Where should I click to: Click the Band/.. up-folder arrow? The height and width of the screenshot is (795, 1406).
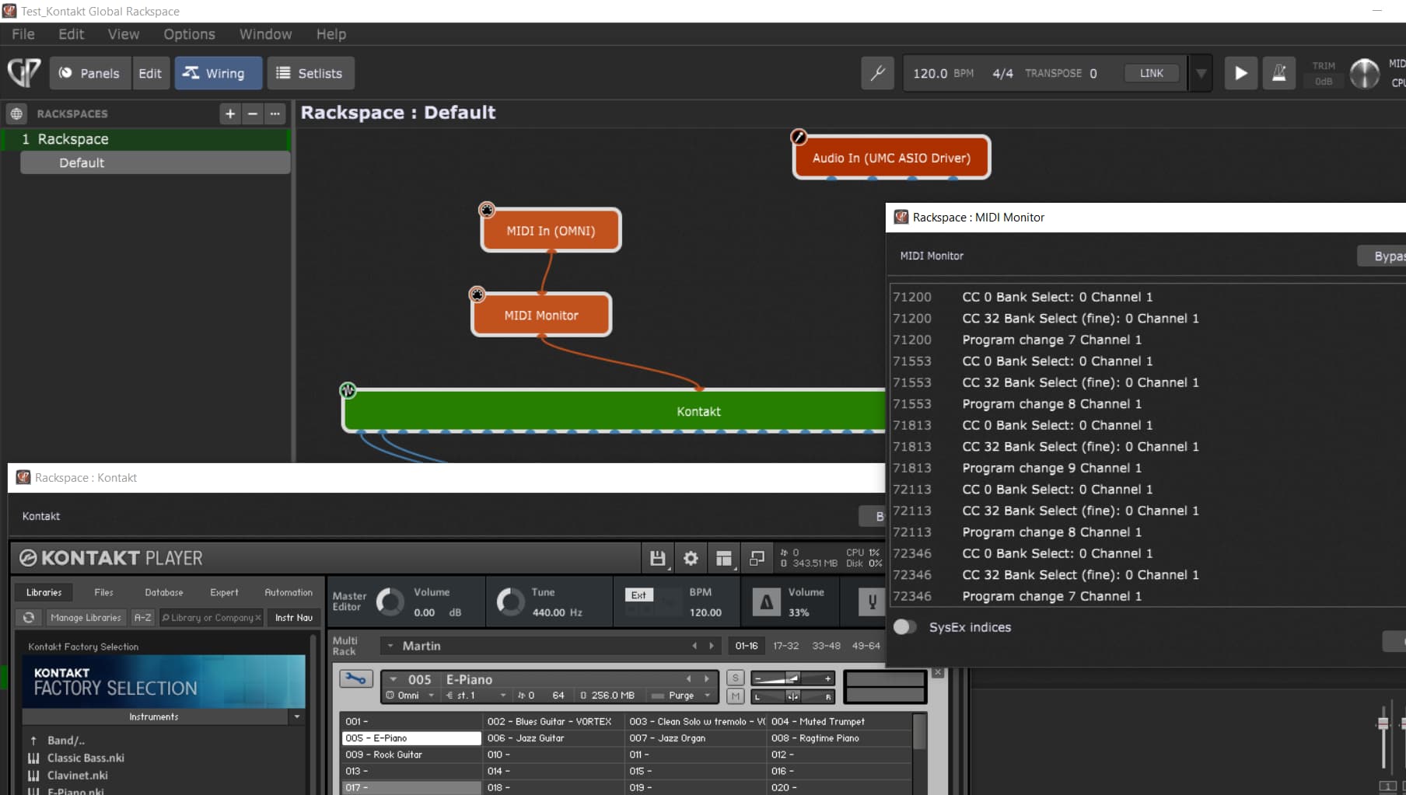click(x=33, y=741)
